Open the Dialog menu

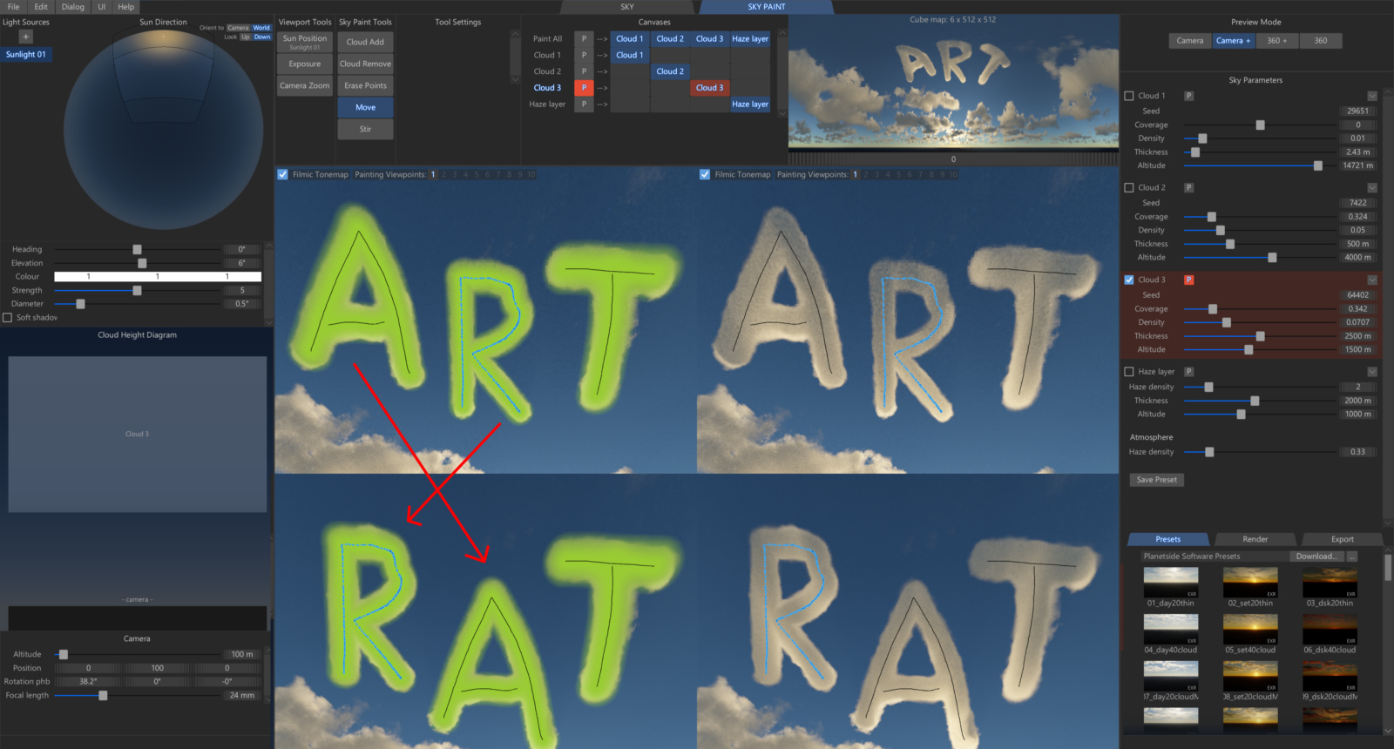(73, 7)
